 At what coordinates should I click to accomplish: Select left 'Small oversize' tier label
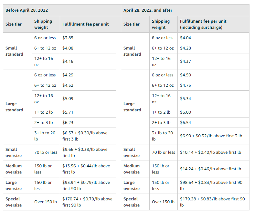coord(14,152)
